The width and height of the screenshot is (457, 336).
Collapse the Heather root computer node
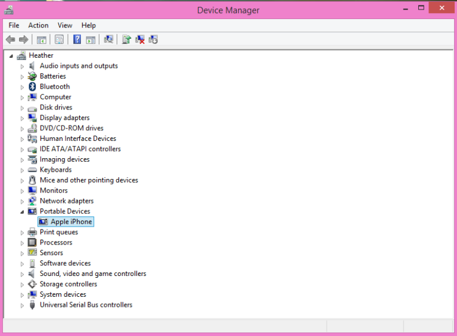[x=12, y=56]
